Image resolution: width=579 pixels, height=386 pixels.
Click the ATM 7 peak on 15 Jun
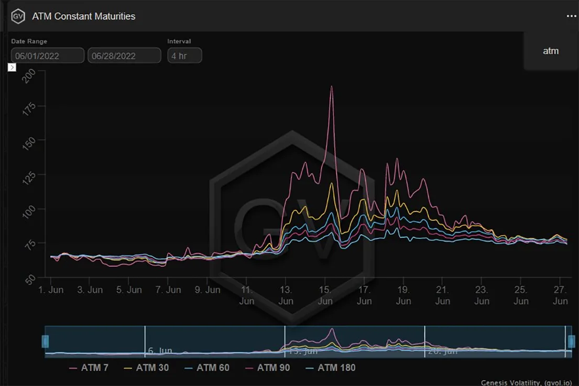(x=332, y=87)
